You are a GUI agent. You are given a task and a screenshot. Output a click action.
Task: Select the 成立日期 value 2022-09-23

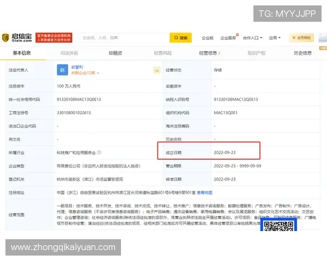(225, 153)
